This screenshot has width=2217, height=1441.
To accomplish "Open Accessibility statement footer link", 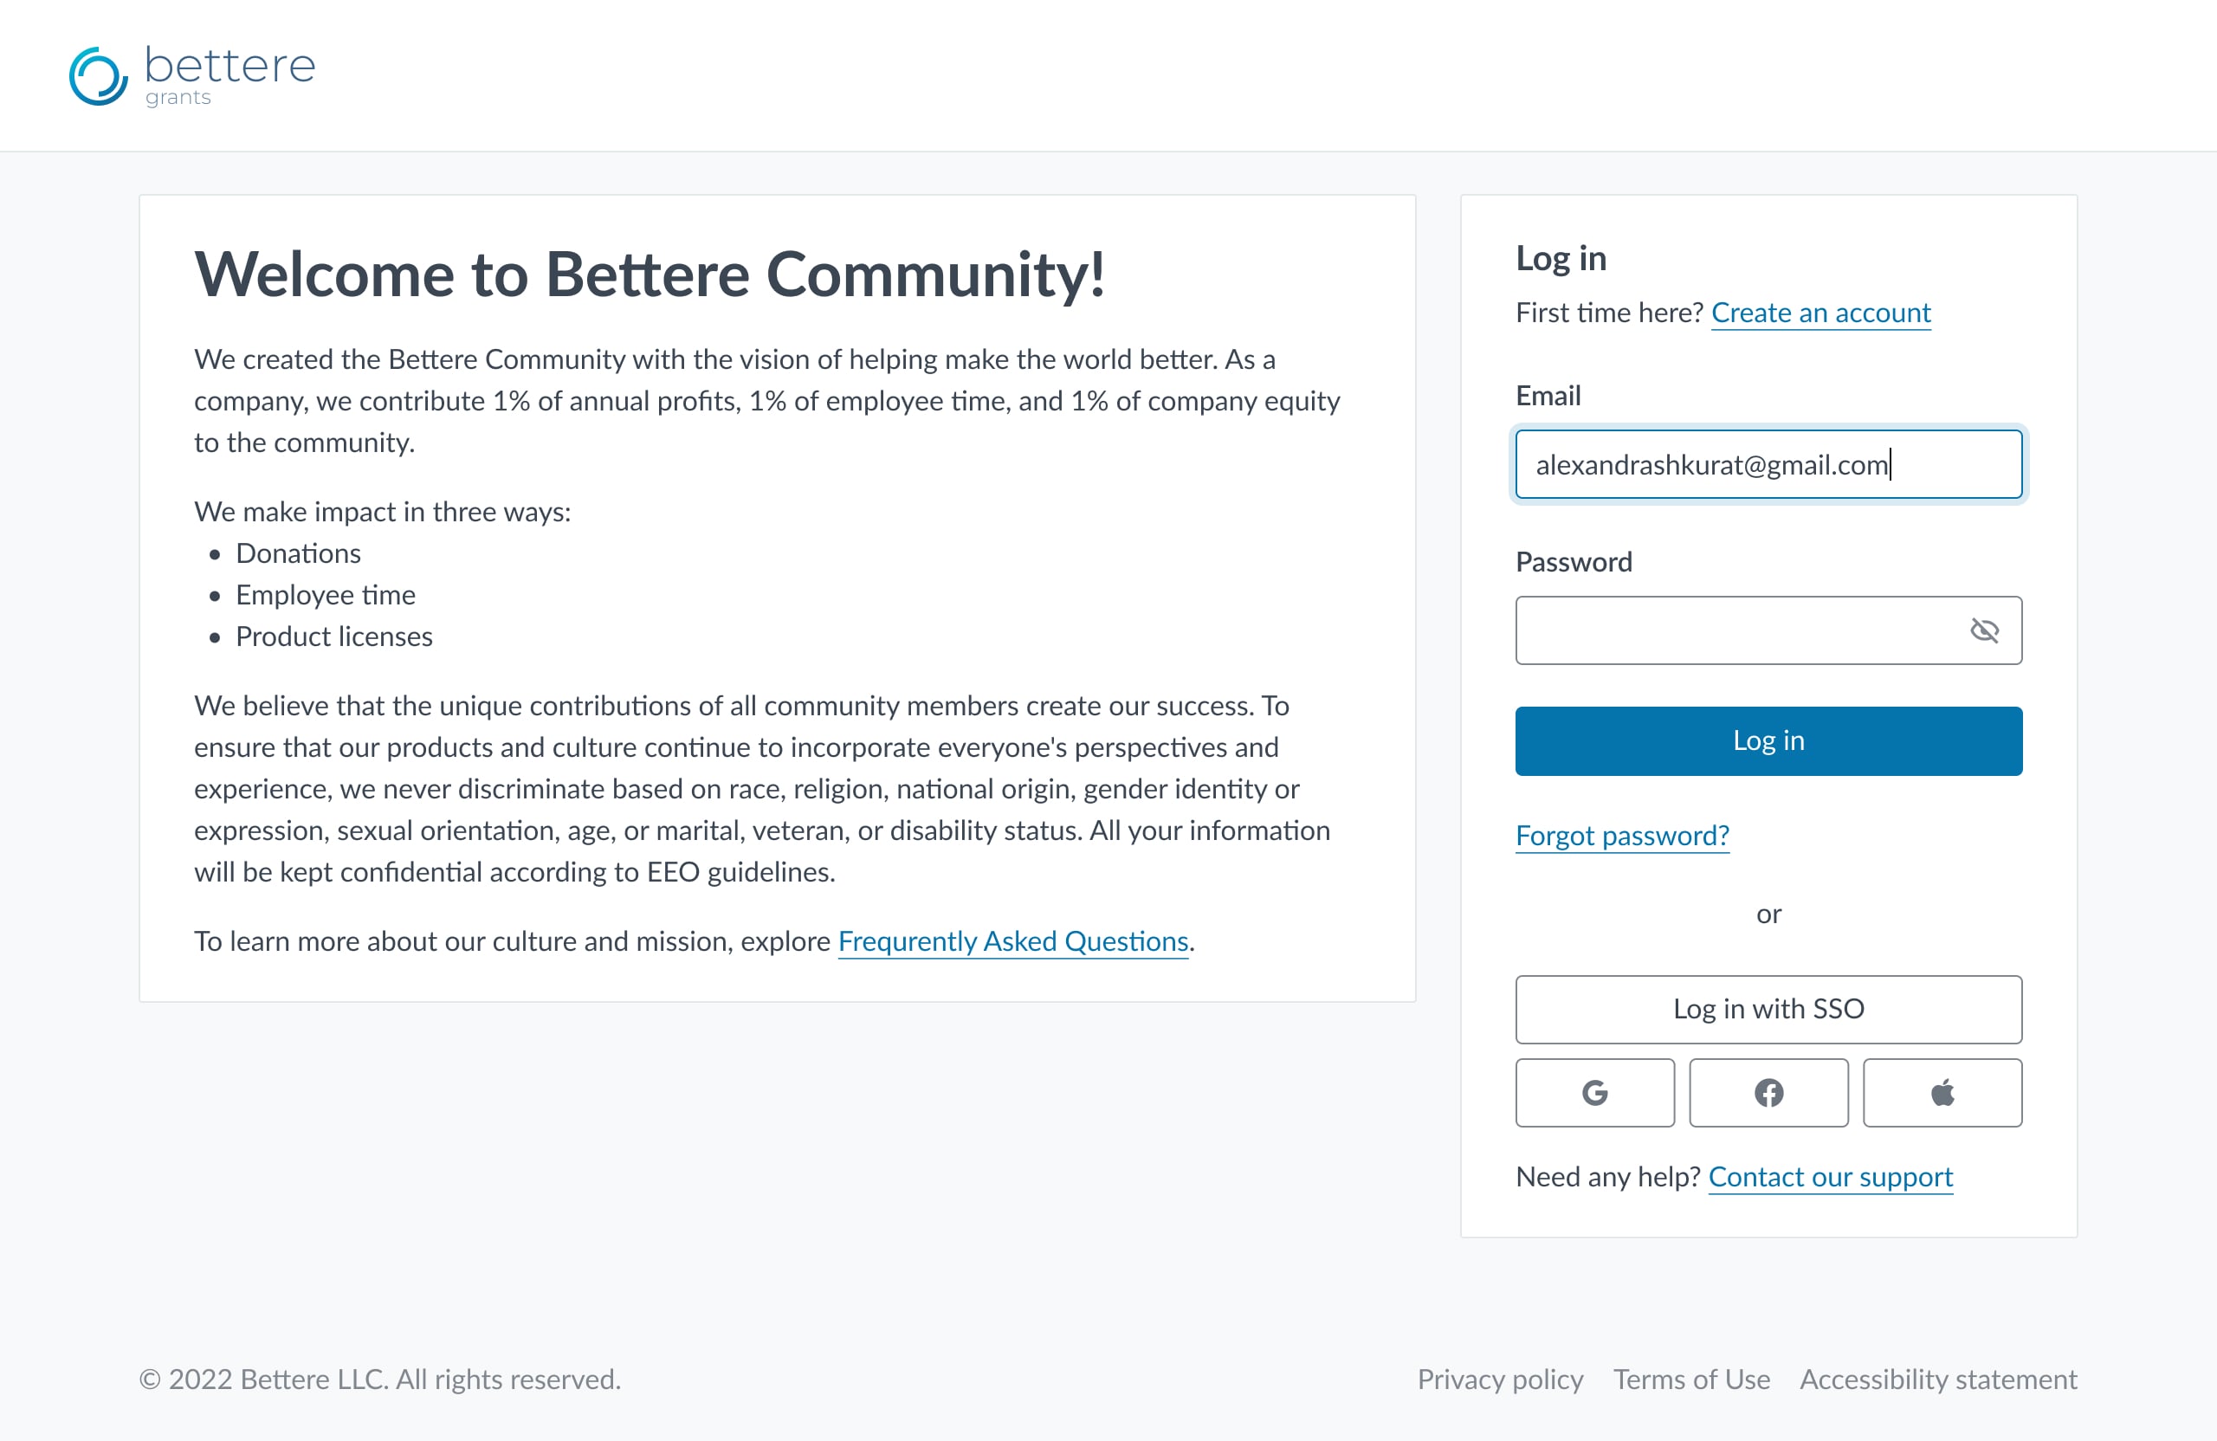I will [1937, 1379].
